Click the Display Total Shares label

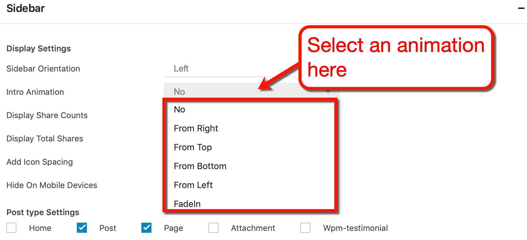[x=44, y=139]
